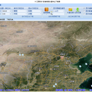Click the spinner arrows of 0.00 field
This screenshot has height=92, width=92.
[10, 14]
